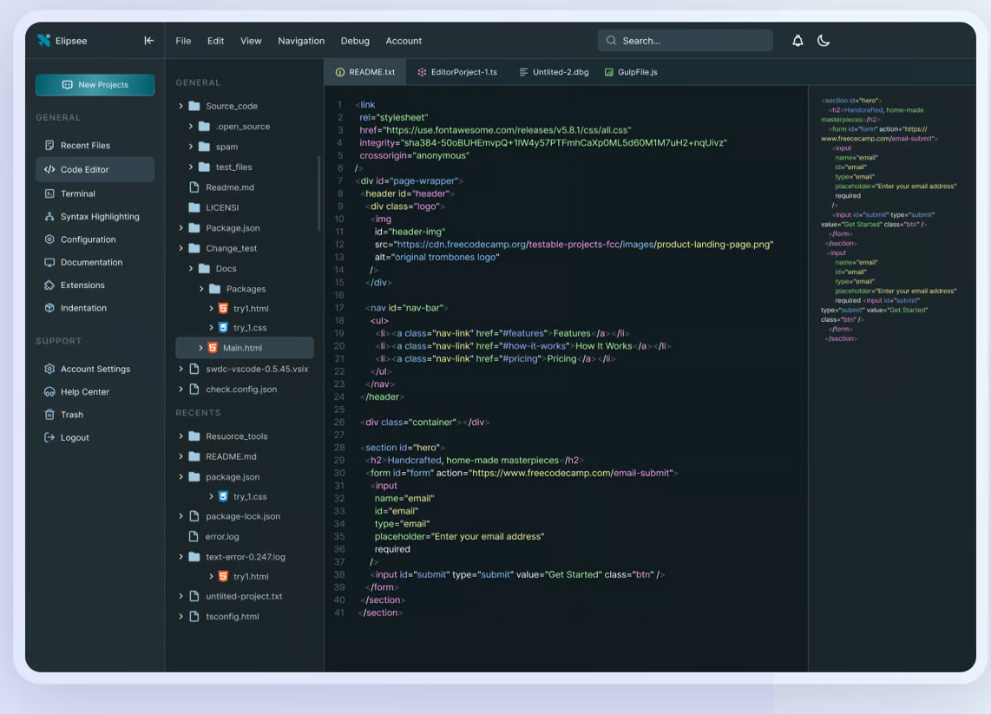Expand the spam folder chevron
991x714 pixels.
(x=191, y=147)
